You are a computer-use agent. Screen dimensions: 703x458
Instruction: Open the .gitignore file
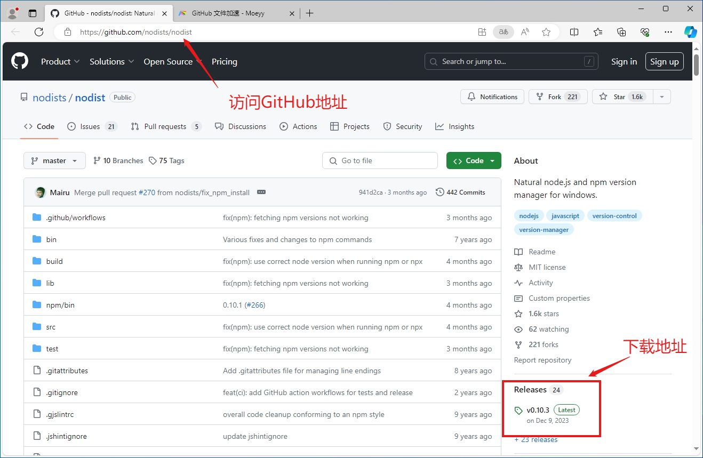[62, 392]
